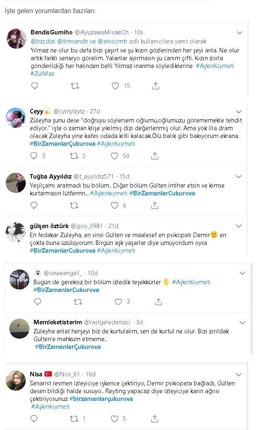
Task: Share Ceyy's tweet via share icon
Action: click(x=155, y=156)
